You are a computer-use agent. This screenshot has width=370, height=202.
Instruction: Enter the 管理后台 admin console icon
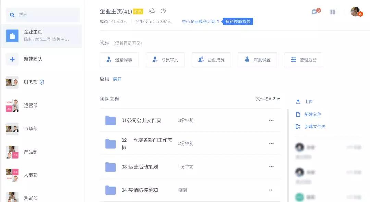click(293, 60)
